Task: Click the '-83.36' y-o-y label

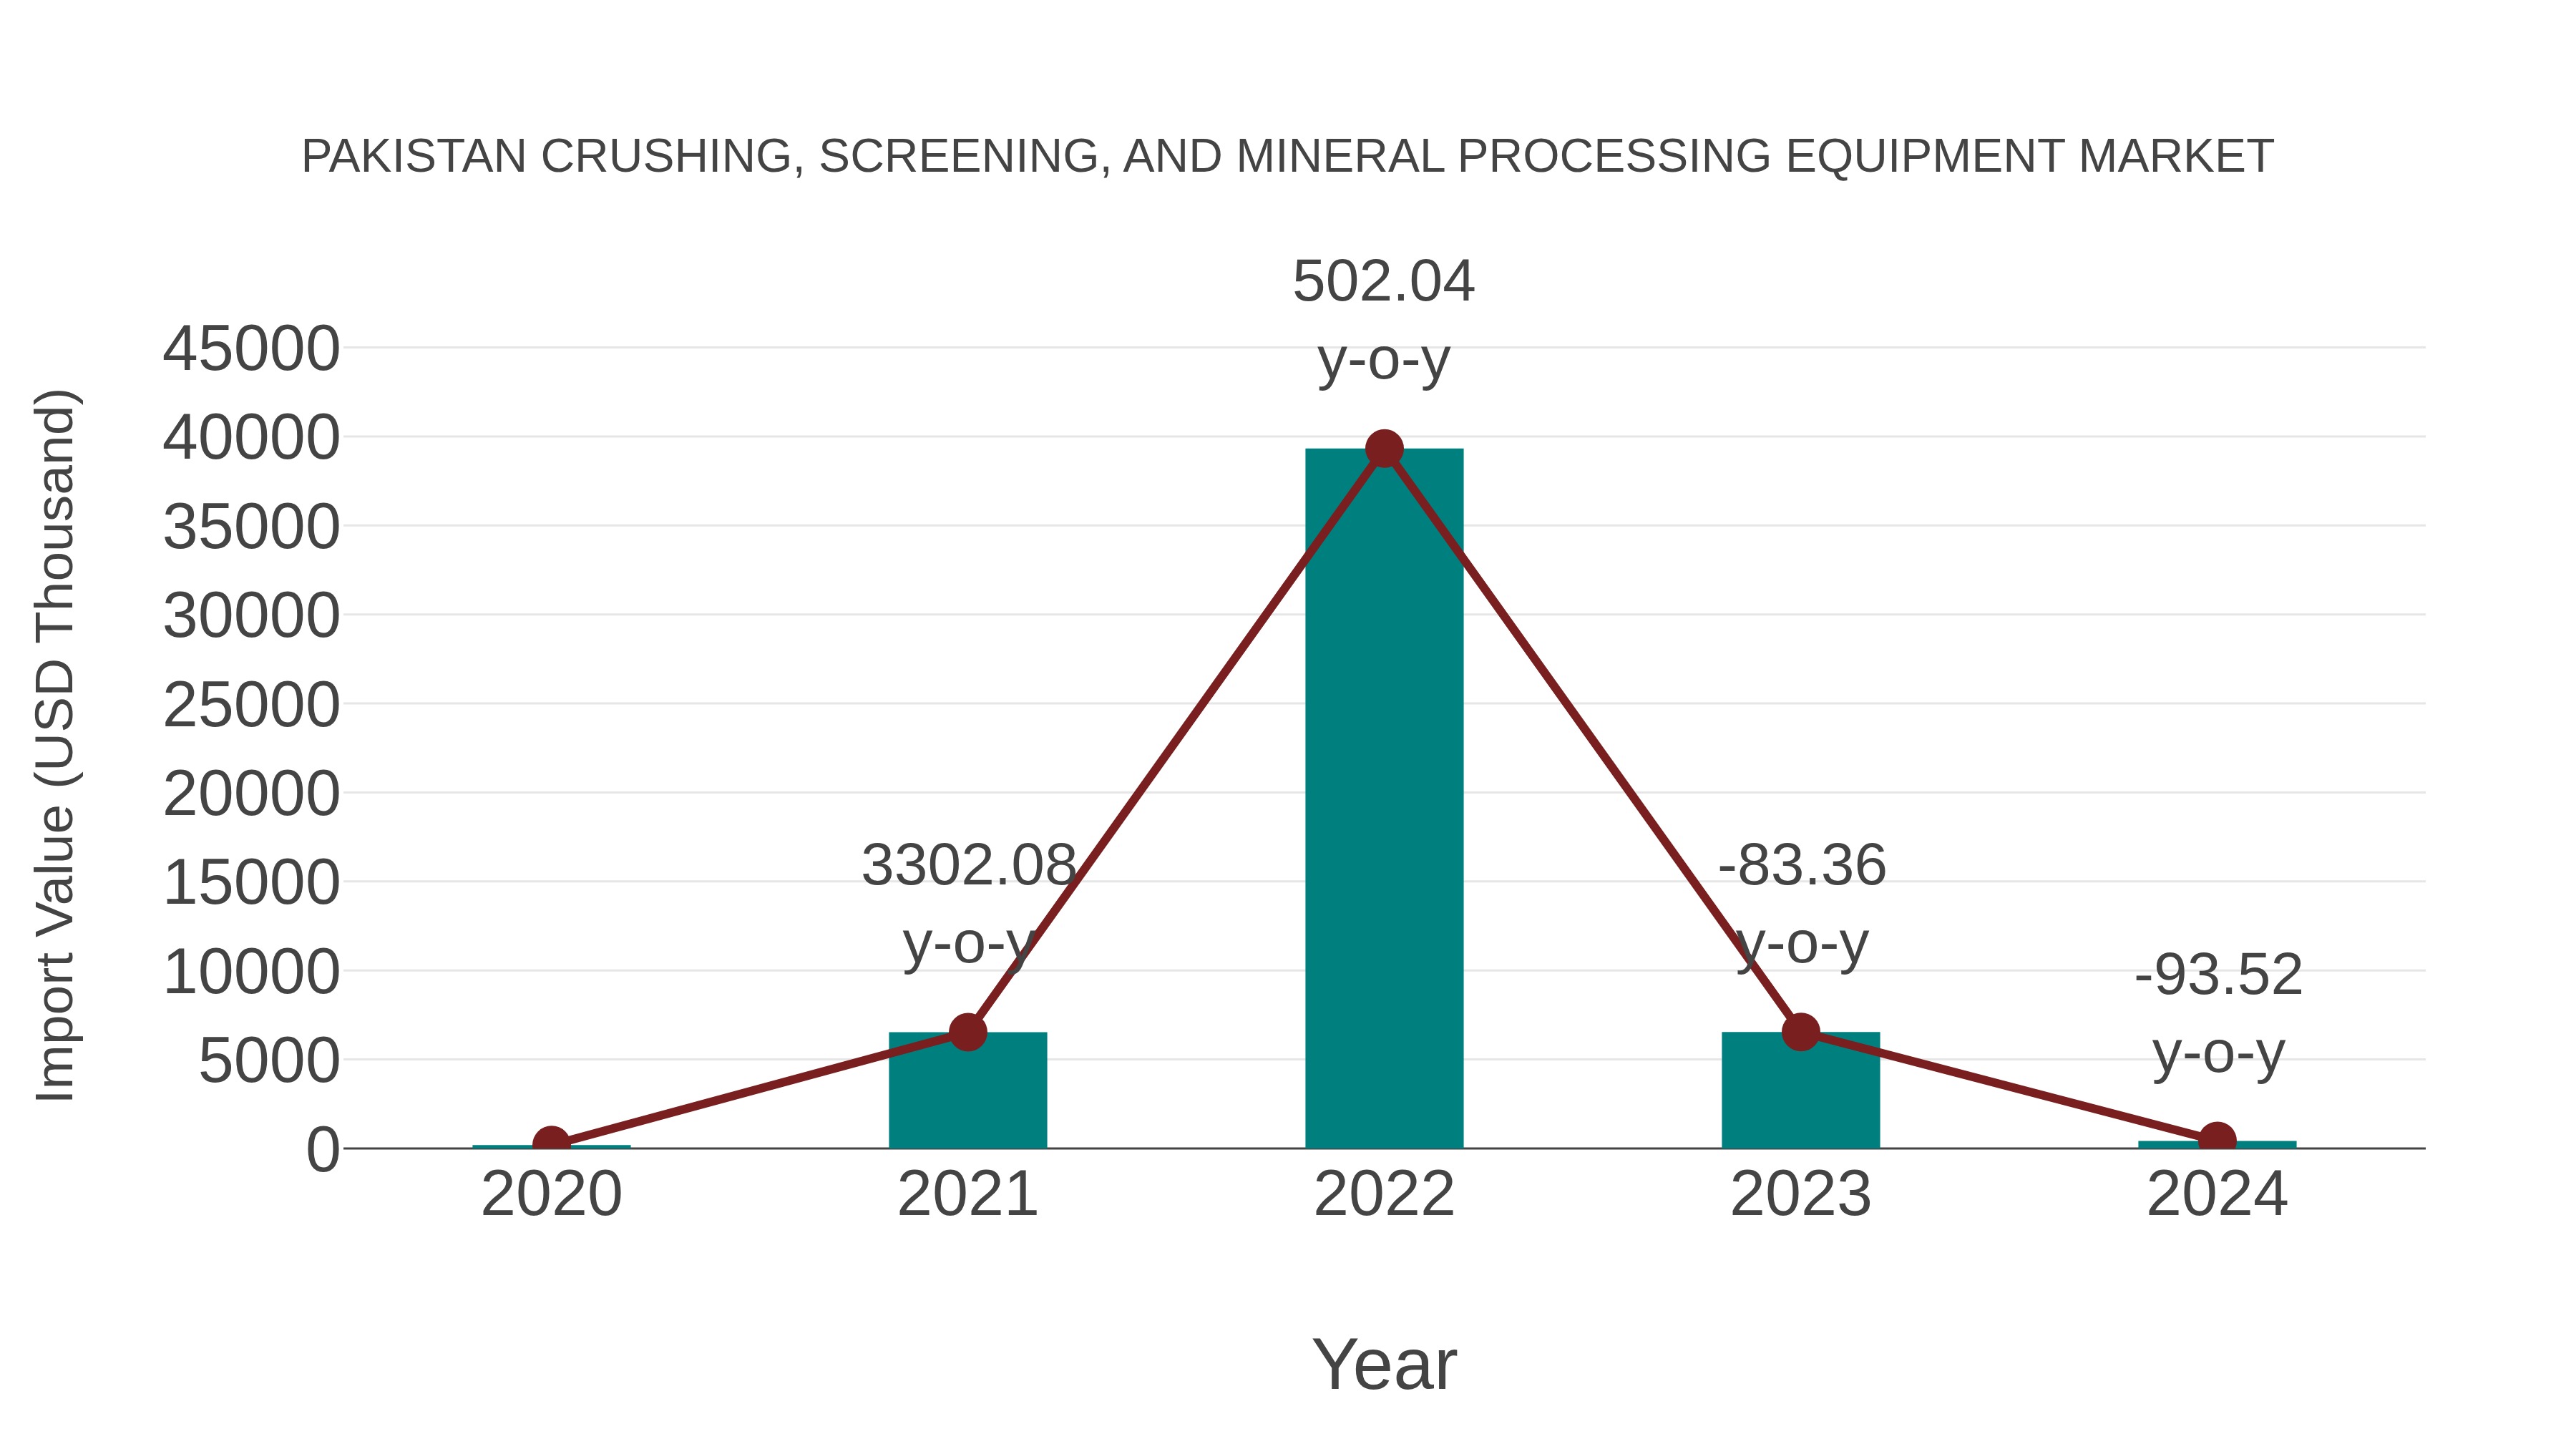Action: coord(1801,904)
